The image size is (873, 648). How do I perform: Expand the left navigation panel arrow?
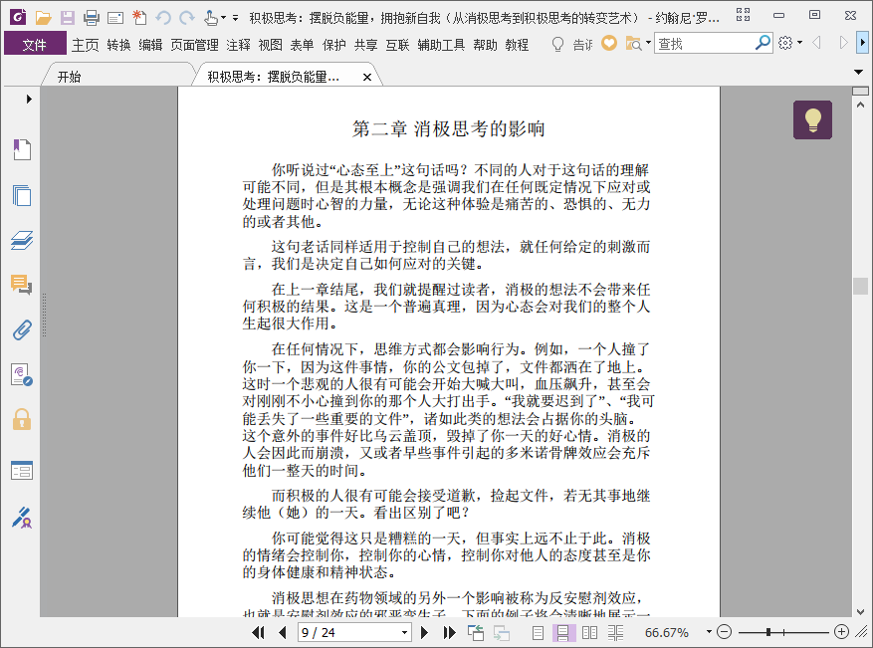[x=29, y=100]
